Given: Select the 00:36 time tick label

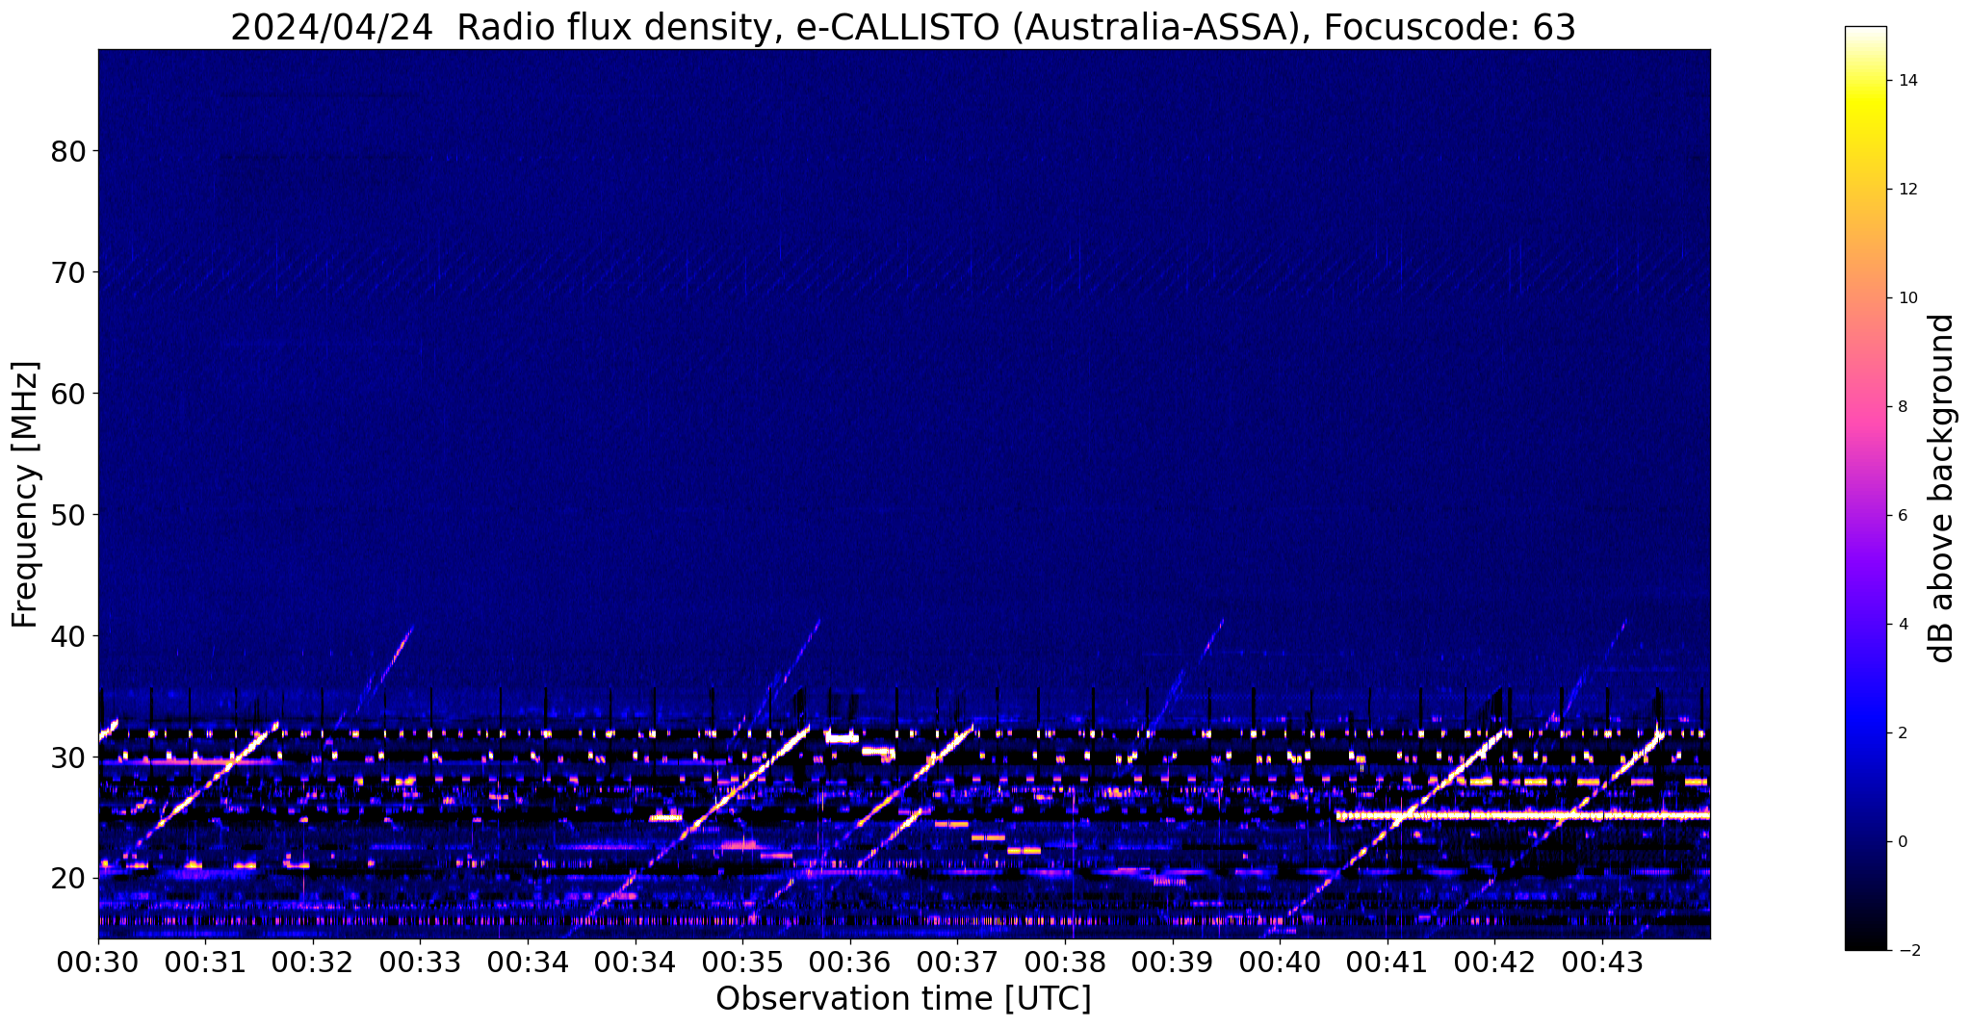Looking at the screenshot, I should pos(850,963).
